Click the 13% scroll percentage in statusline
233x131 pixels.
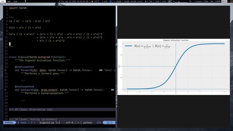tap(99, 123)
